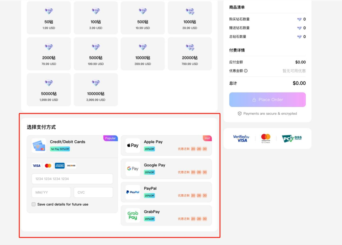Click the info icon beside 优惠金额
This screenshot has width=342, height=245.
click(246, 71)
